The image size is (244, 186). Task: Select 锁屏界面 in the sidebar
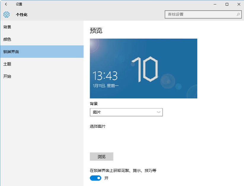tap(11, 52)
